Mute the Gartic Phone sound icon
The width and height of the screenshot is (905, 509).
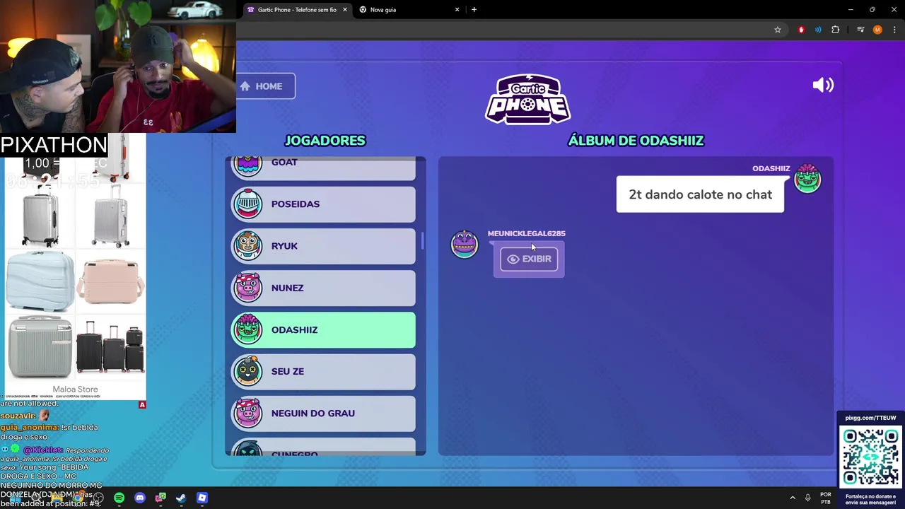[x=823, y=86]
